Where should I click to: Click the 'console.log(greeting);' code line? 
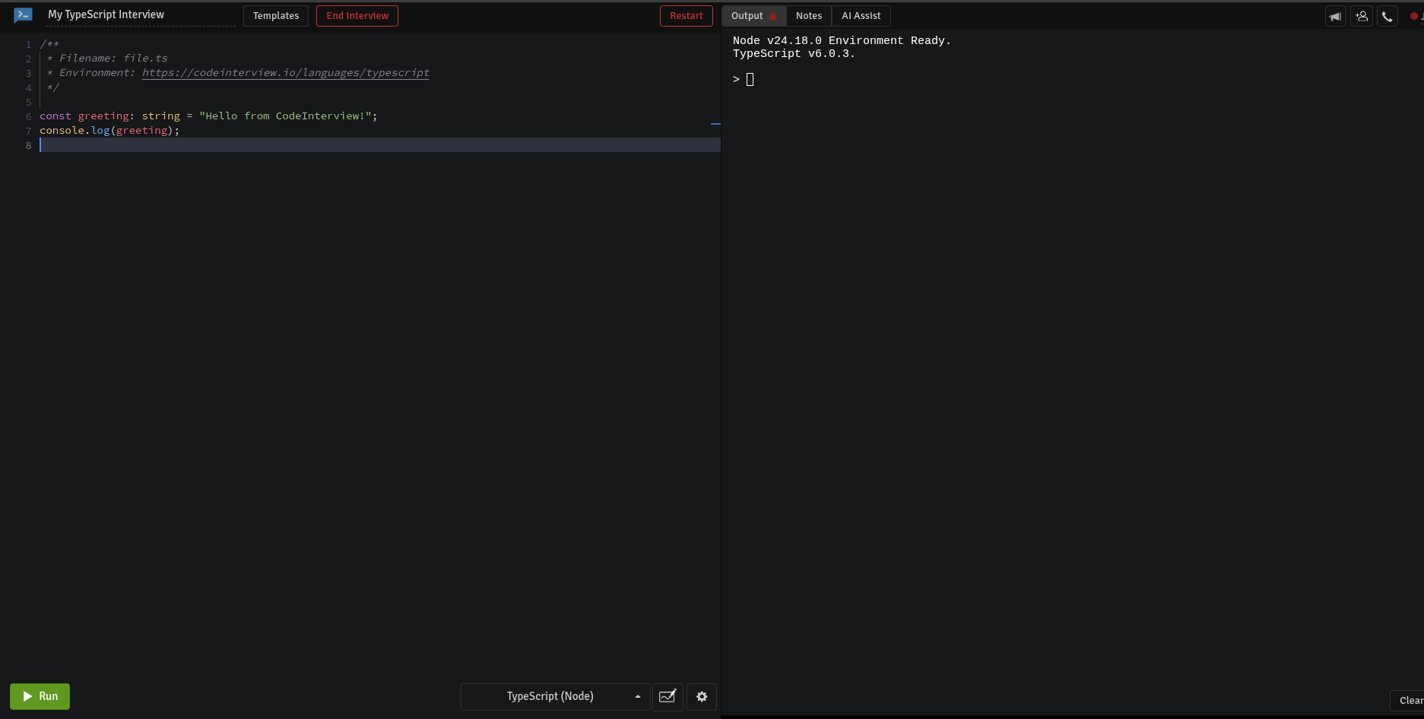[x=110, y=131]
